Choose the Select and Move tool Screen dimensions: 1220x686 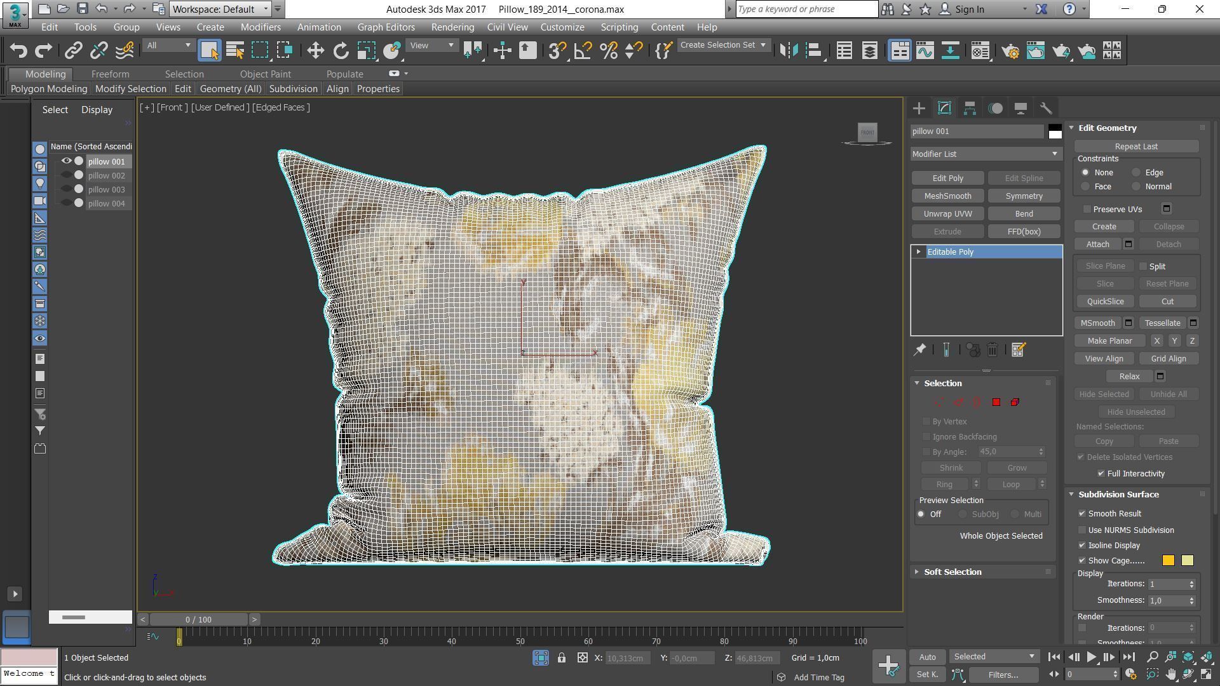pyautogui.click(x=316, y=51)
